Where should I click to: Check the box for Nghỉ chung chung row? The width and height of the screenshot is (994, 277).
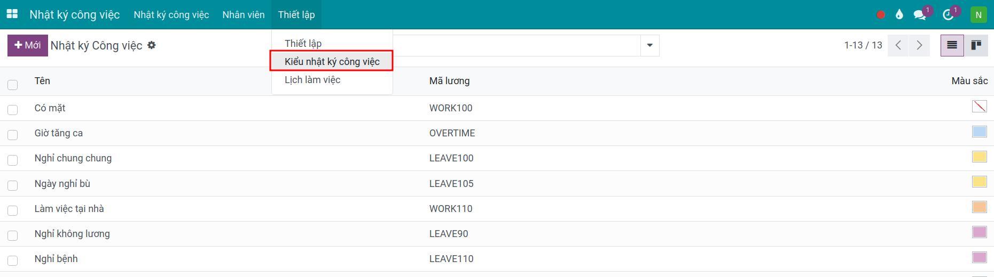13,160
